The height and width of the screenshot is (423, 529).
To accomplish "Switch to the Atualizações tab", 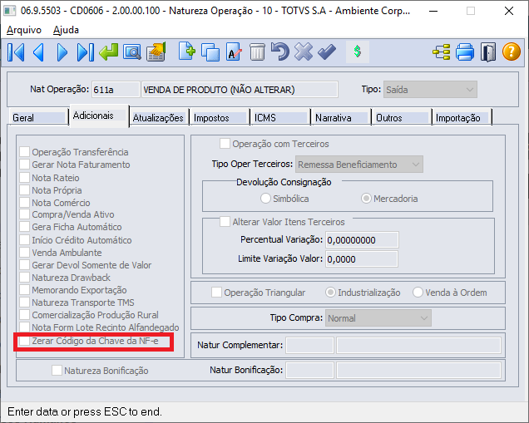I will point(158,118).
